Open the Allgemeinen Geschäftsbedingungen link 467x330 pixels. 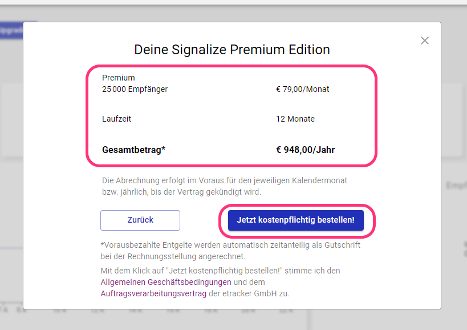(166, 282)
